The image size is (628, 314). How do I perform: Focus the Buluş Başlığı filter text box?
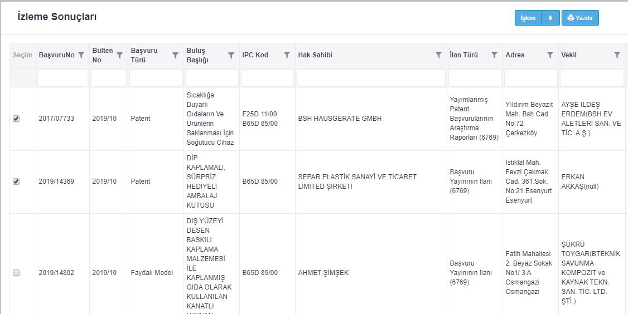pos(211,78)
